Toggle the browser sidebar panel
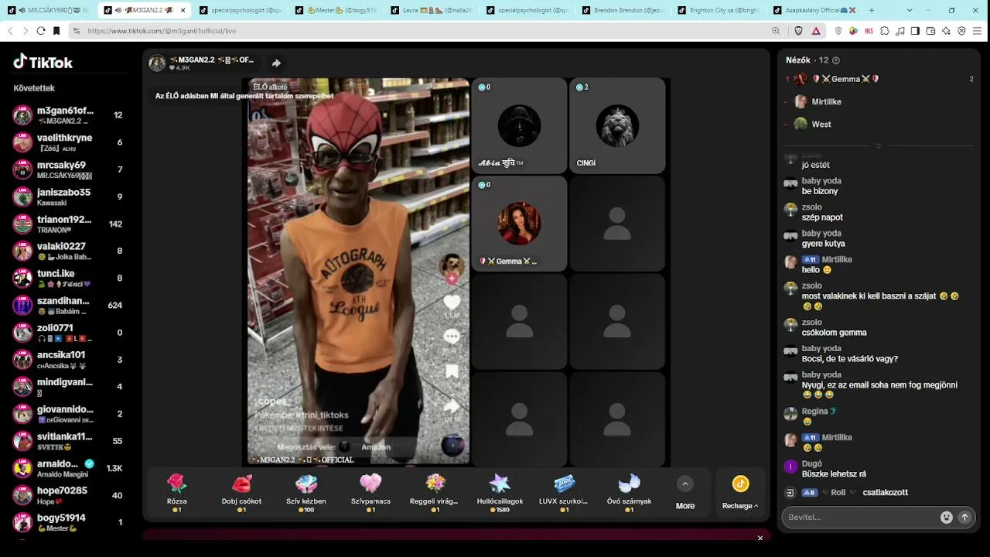Image resolution: width=990 pixels, height=557 pixels. pyautogui.click(x=915, y=31)
